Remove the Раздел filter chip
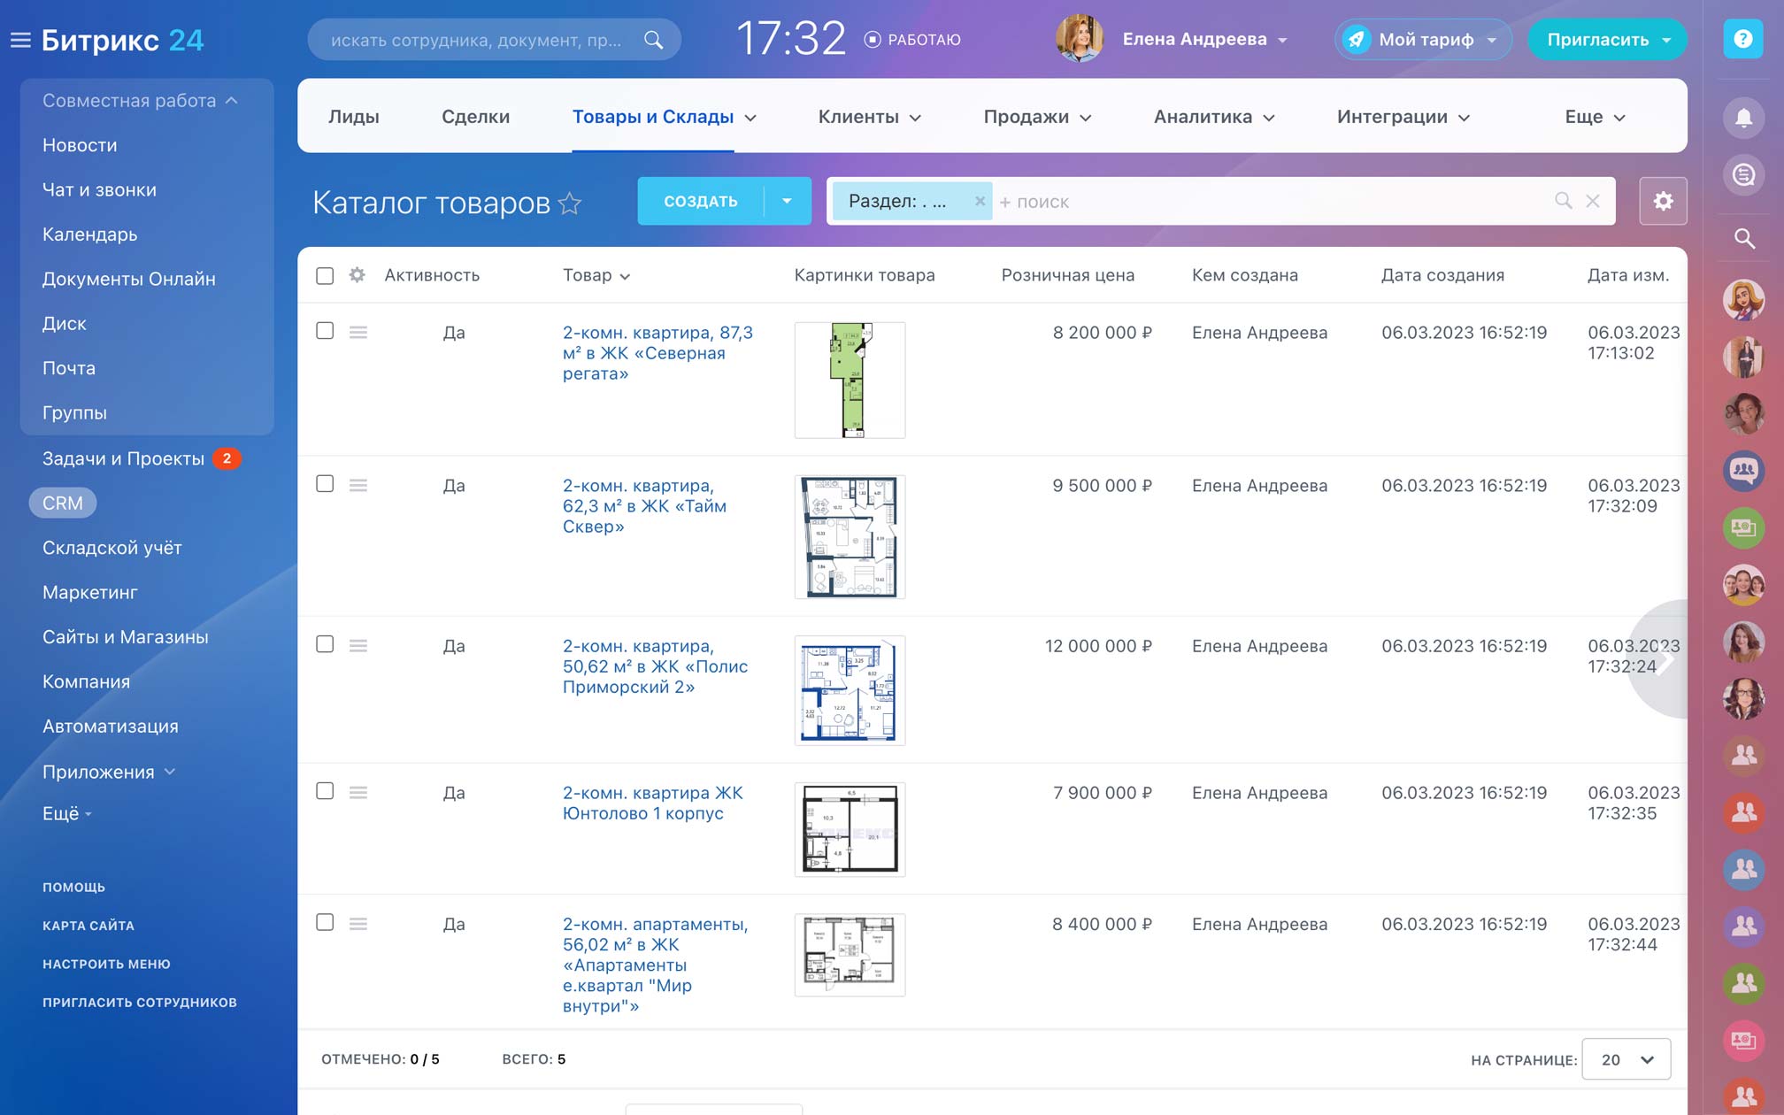This screenshot has width=1784, height=1115. tap(980, 201)
